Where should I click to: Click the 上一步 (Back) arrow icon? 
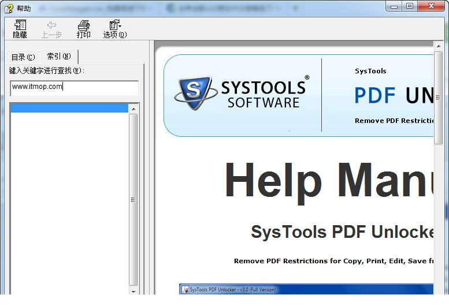point(51,25)
